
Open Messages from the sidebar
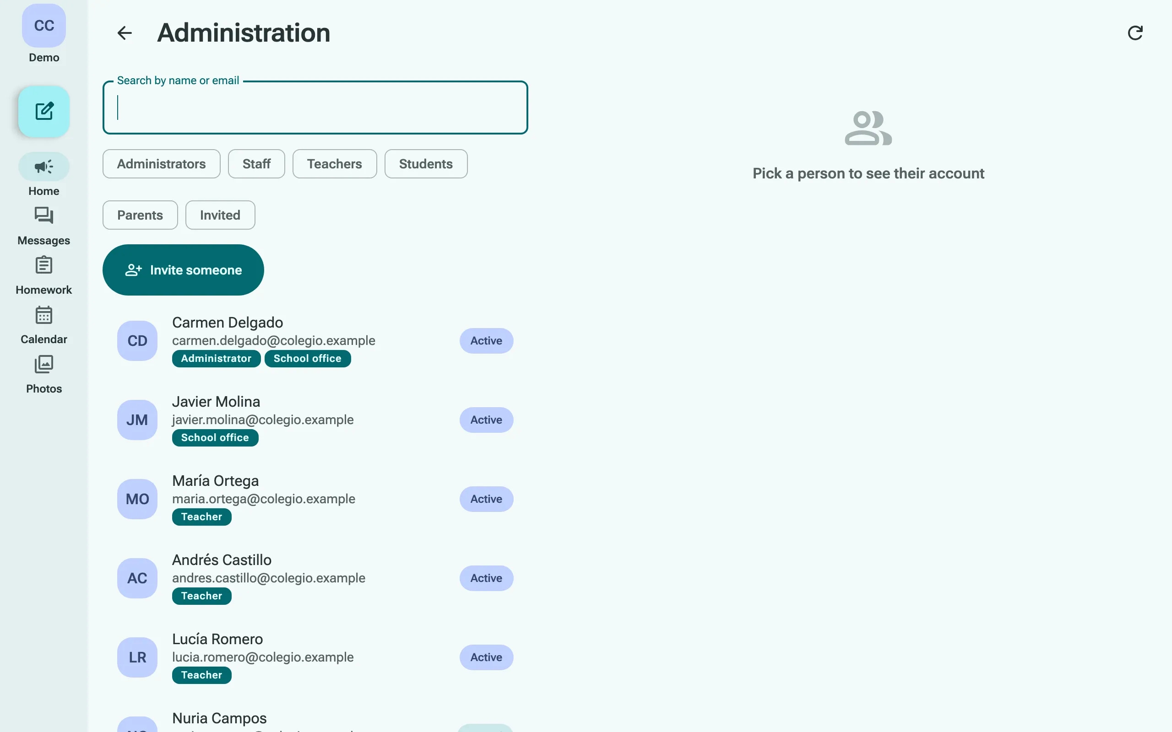[44, 226]
